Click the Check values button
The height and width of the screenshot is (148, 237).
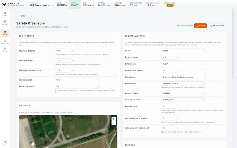coord(217,26)
